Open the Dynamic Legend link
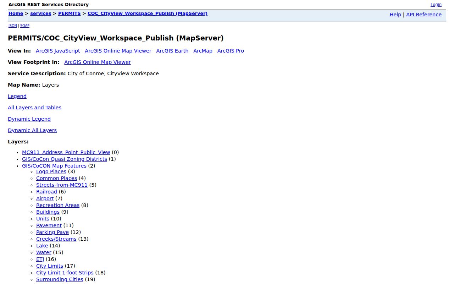This screenshot has height=284, width=454. coord(29,119)
